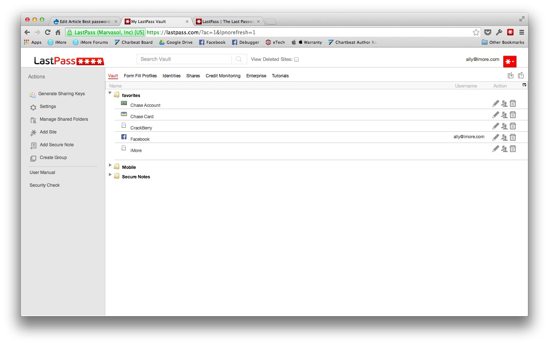Screen dimensions: 549x345
Task: Delete the CrackBerry entry
Action: (x=513, y=126)
